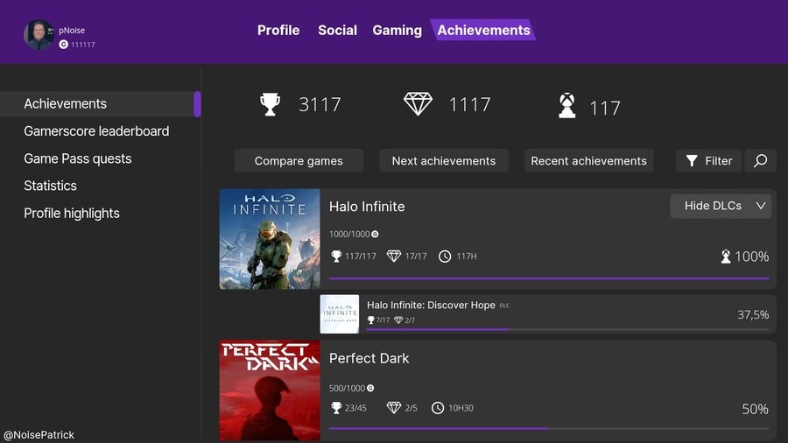
Task: Click the 117H playtime text
Action: point(467,257)
